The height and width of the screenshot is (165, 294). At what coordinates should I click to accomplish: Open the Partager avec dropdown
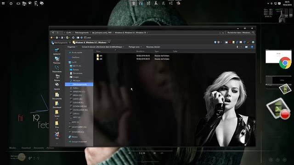(x=135, y=47)
